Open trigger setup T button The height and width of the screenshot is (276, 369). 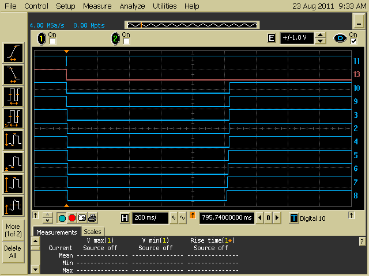(x=293, y=218)
